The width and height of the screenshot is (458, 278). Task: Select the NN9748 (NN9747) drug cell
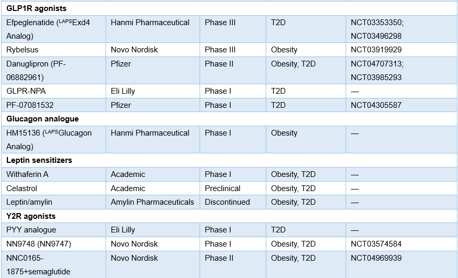[54, 244]
